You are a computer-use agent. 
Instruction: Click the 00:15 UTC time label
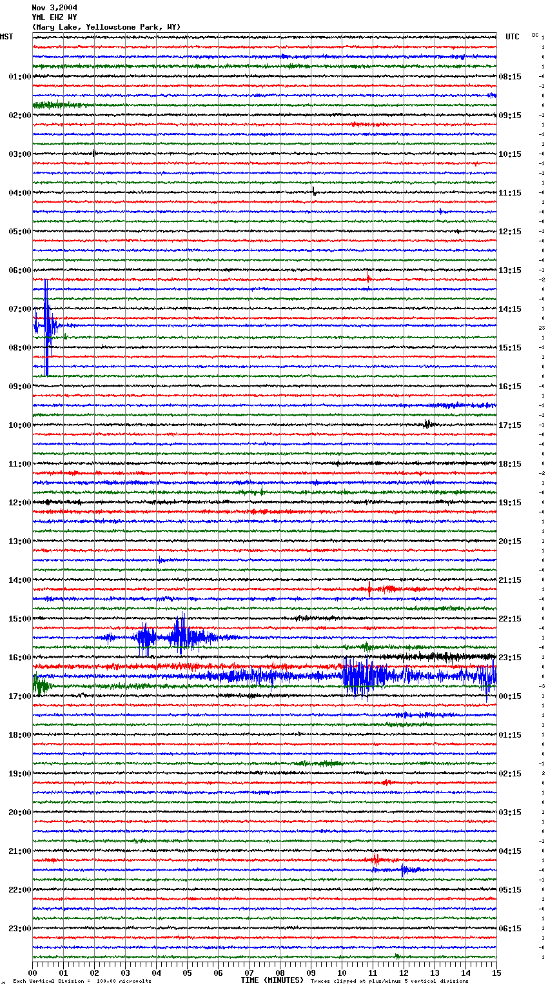point(510,696)
